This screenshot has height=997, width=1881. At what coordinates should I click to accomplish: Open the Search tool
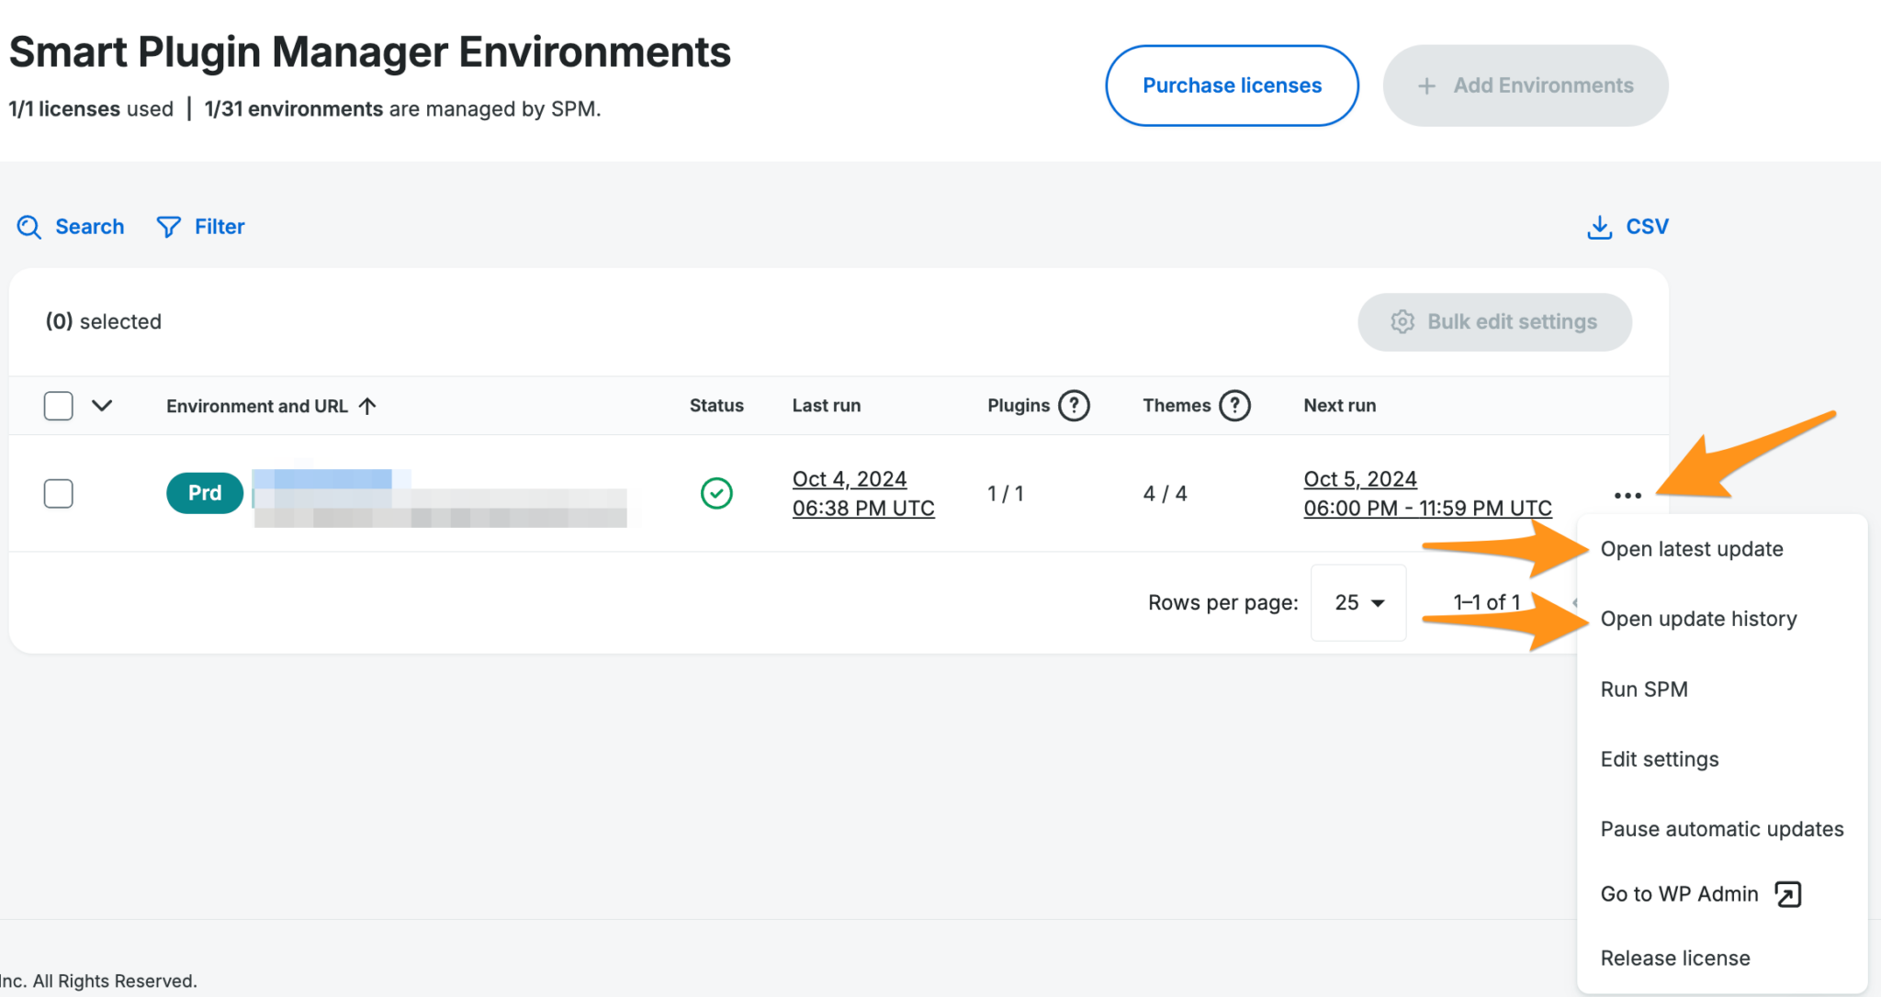(71, 227)
